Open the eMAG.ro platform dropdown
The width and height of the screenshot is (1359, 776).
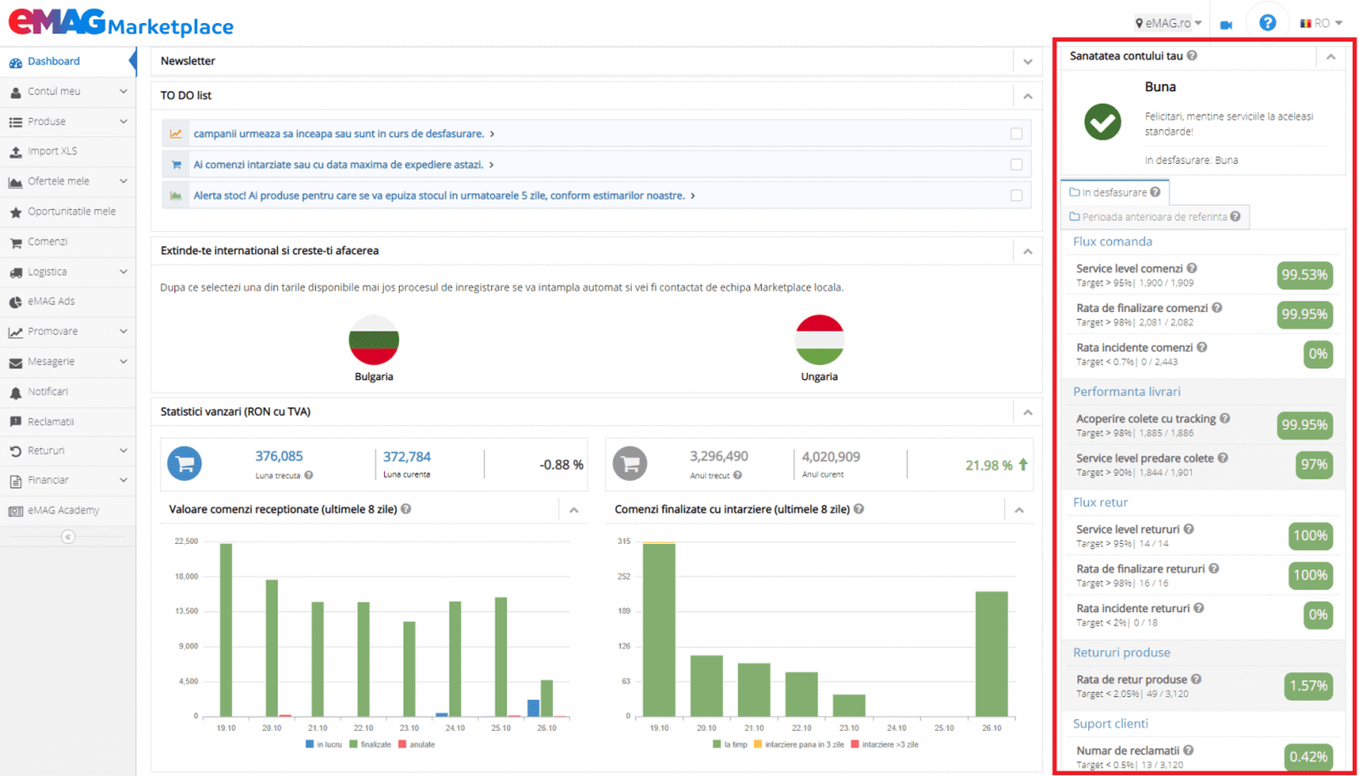tap(1169, 23)
